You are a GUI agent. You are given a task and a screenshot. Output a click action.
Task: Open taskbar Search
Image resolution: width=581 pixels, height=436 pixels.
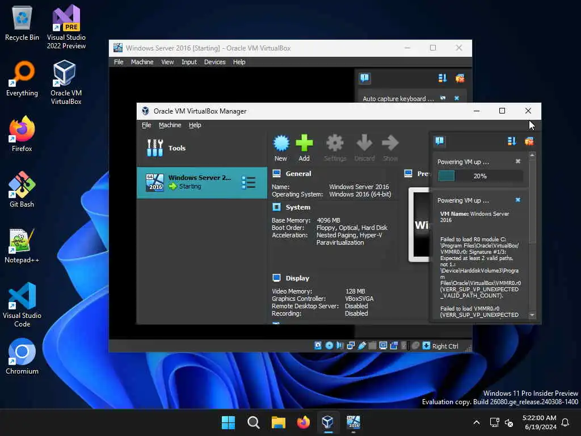coord(254,422)
